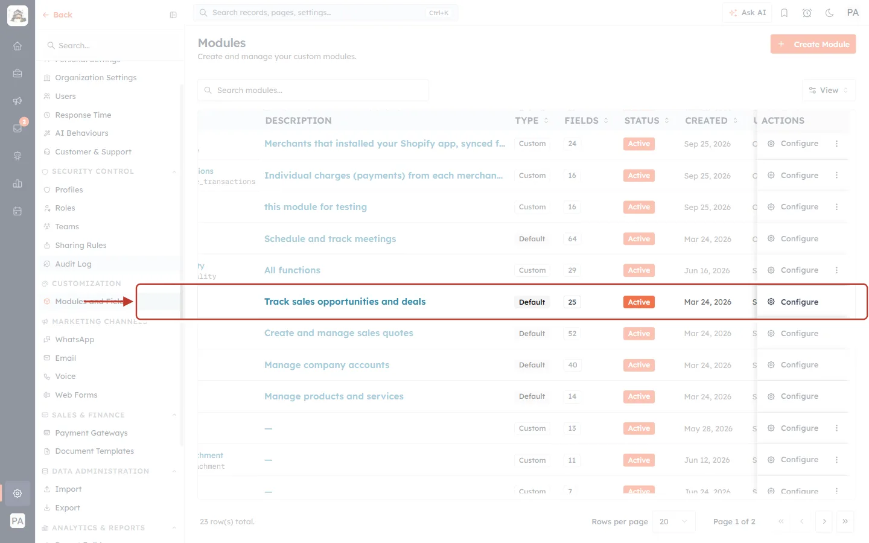869x543 pixels.
Task: Open row options for Merchants Shopify module
Action: 836,144
